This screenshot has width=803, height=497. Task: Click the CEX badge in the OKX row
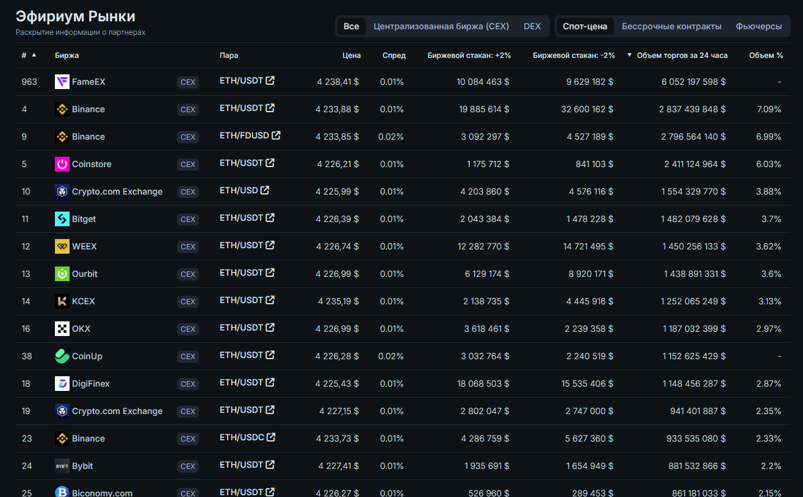point(188,329)
